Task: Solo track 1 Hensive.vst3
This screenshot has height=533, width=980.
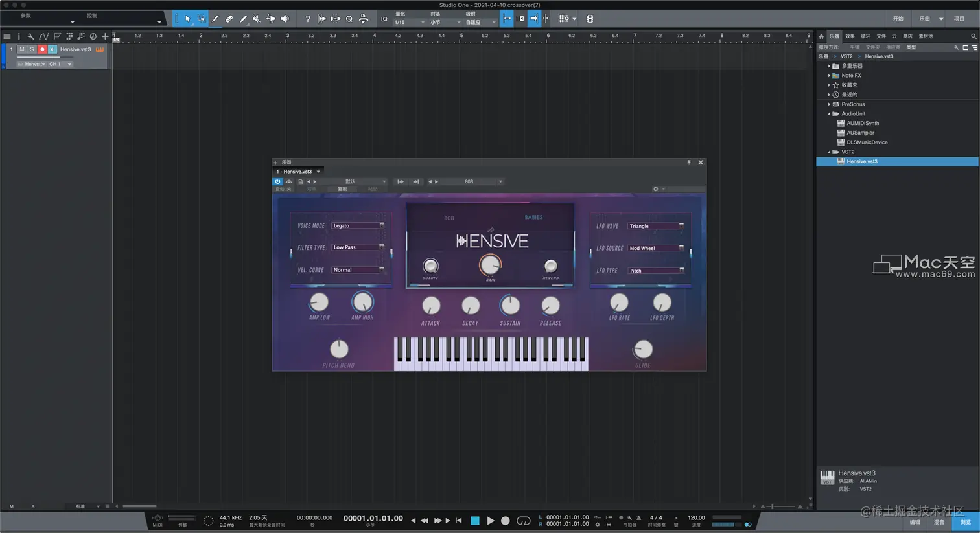Action: pyautogui.click(x=32, y=49)
